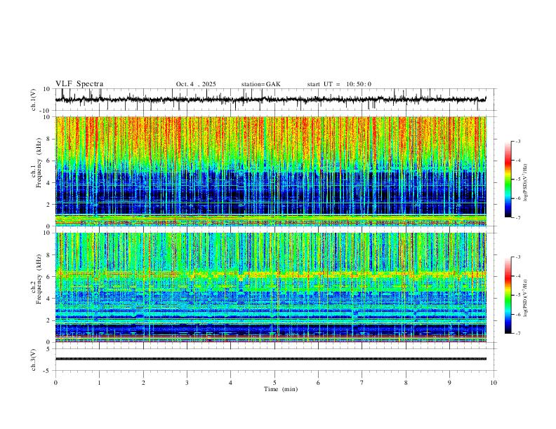The image size is (556, 429).
Task: Click the upper color bar's log(PSD) unit label
Action: 526,183
